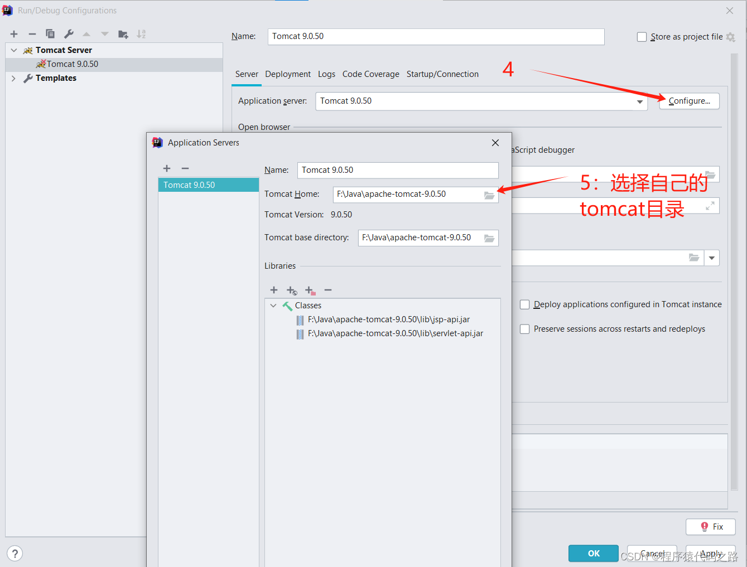Add application server plus icon

tap(167, 168)
